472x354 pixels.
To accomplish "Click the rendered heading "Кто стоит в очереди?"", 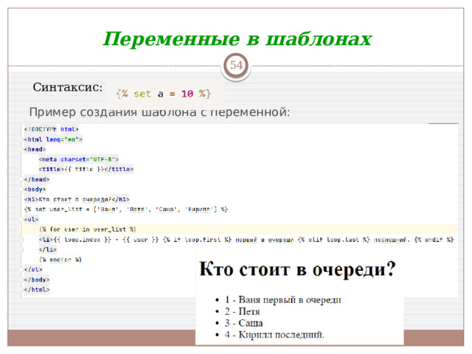I will pyautogui.click(x=297, y=268).
